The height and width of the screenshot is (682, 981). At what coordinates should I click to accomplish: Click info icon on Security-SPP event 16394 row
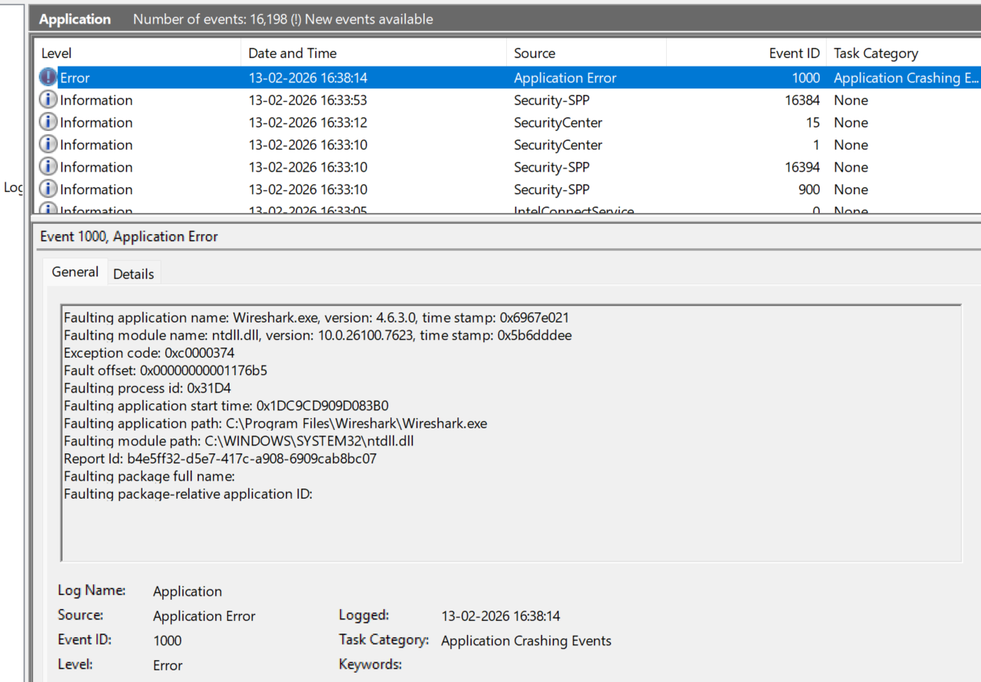[49, 167]
